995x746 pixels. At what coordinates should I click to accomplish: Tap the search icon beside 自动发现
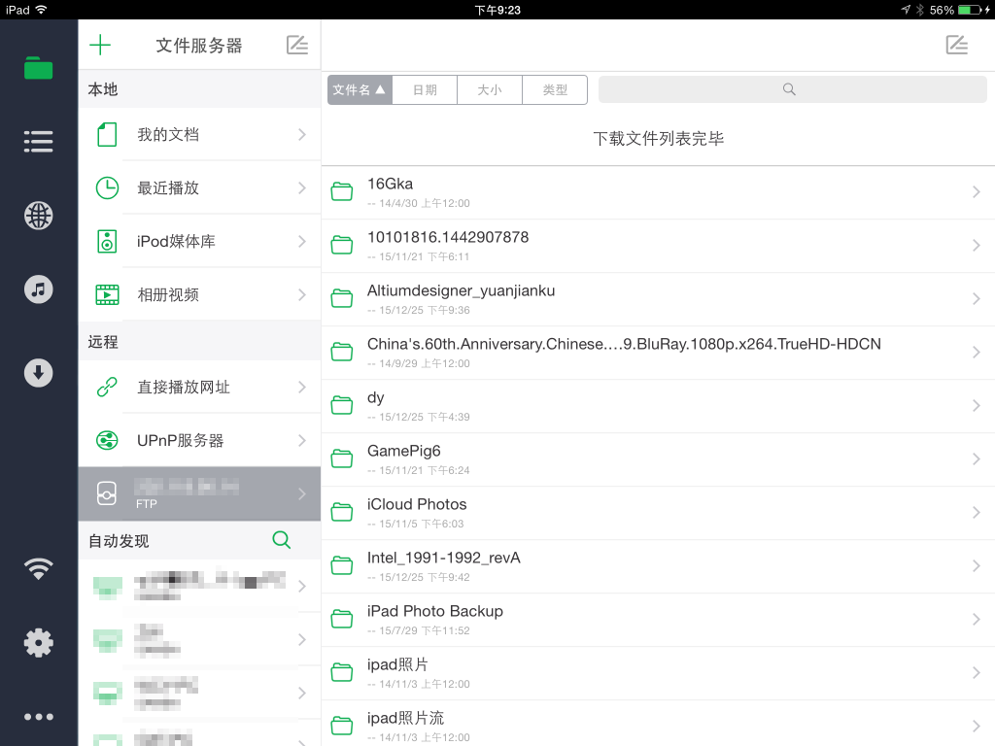coord(281,539)
